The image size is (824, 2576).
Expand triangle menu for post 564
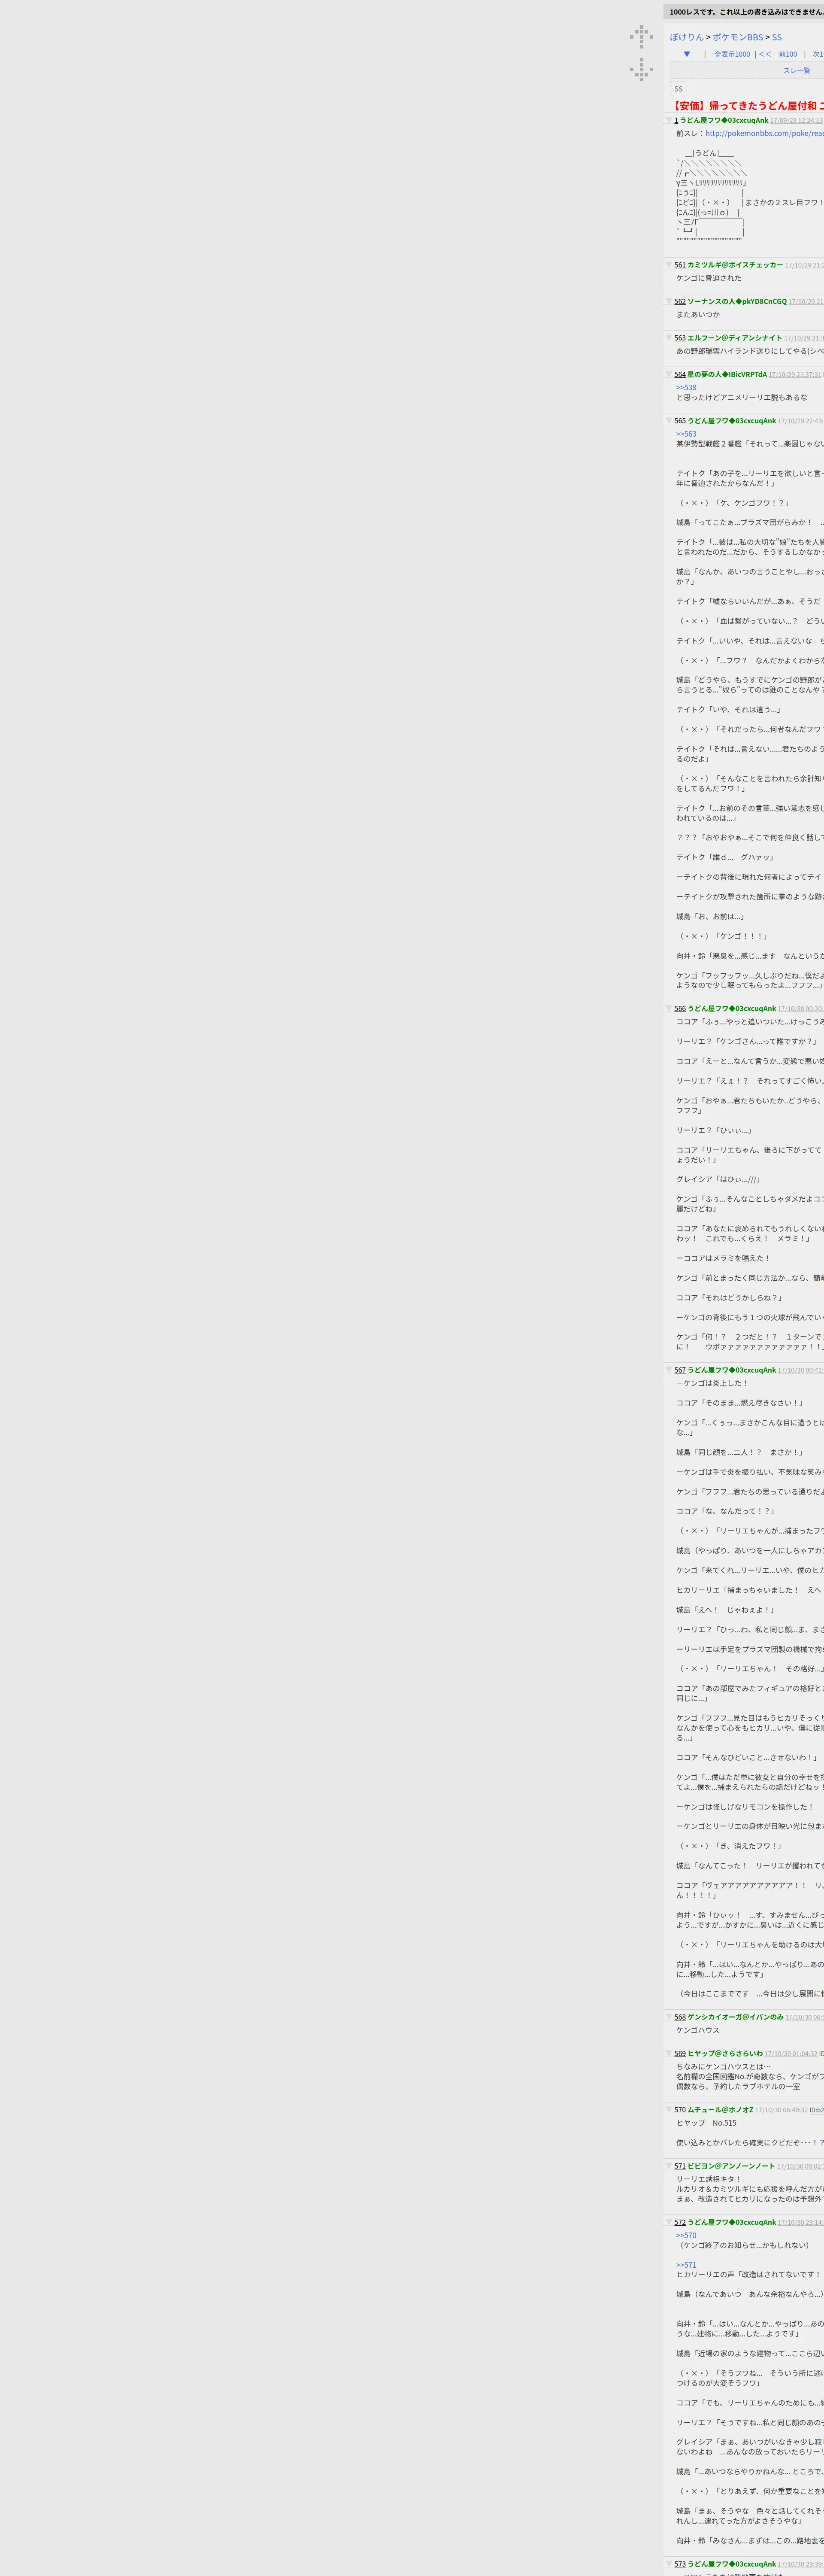point(670,374)
